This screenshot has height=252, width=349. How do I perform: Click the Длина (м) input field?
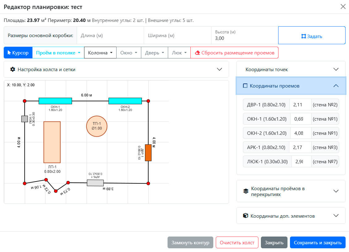click(x=110, y=35)
